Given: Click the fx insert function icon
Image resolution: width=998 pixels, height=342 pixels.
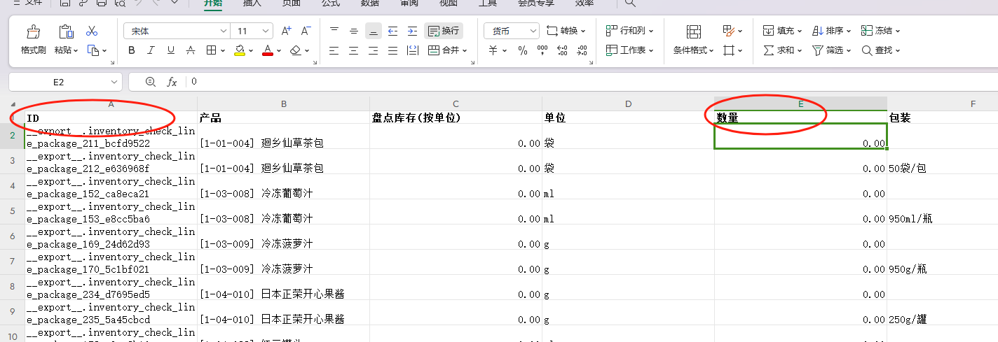Looking at the screenshot, I should (172, 82).
